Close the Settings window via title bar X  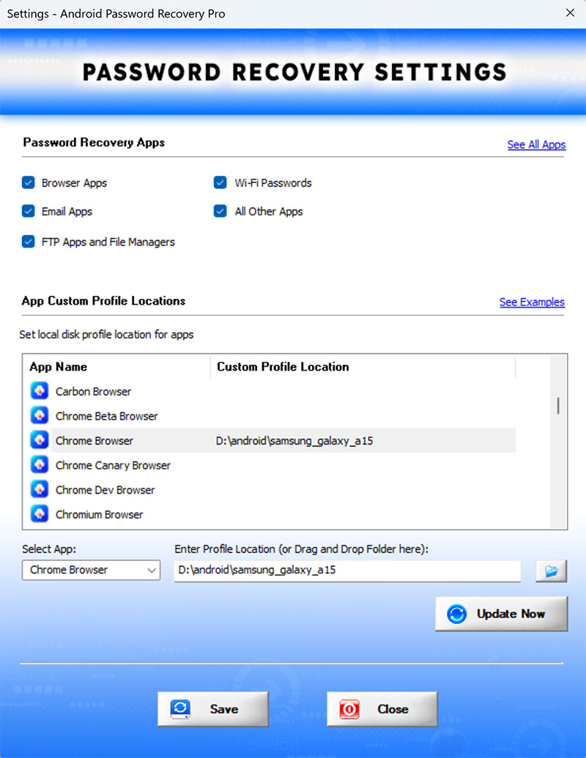(570, 13)
